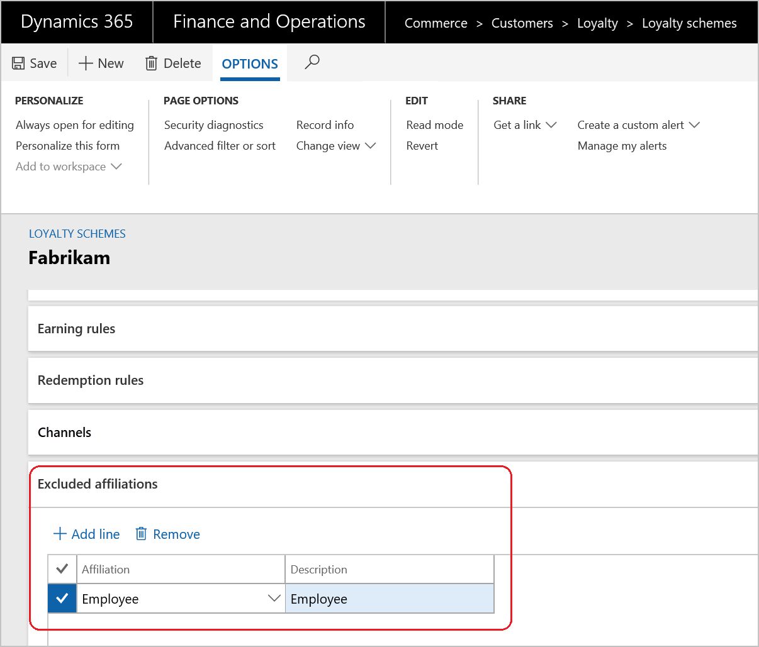This screenshot has height=647, width=759.
Task: Expand the Change view dropdown
Action: coord(336,145)
